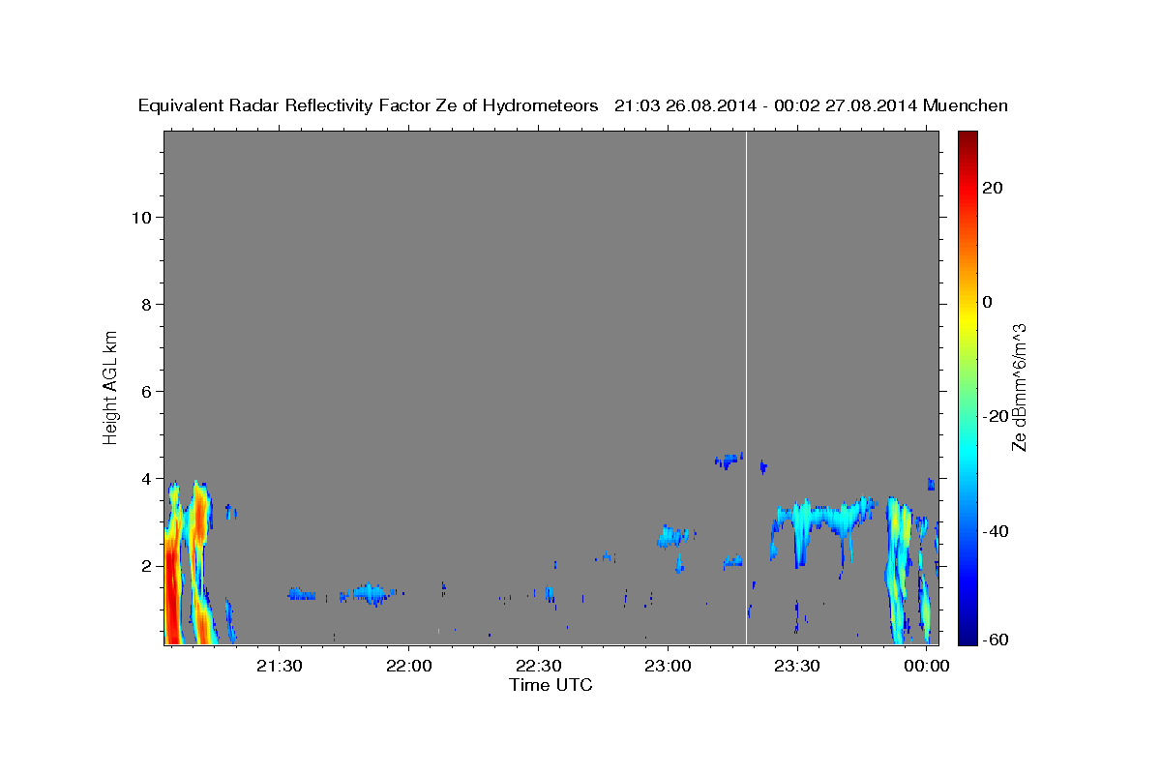Click the color bar label '0'

[x=988, y=302]
